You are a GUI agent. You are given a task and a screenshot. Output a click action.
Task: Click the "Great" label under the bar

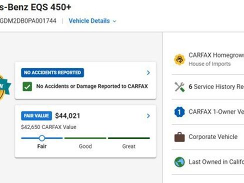point(129,146)
